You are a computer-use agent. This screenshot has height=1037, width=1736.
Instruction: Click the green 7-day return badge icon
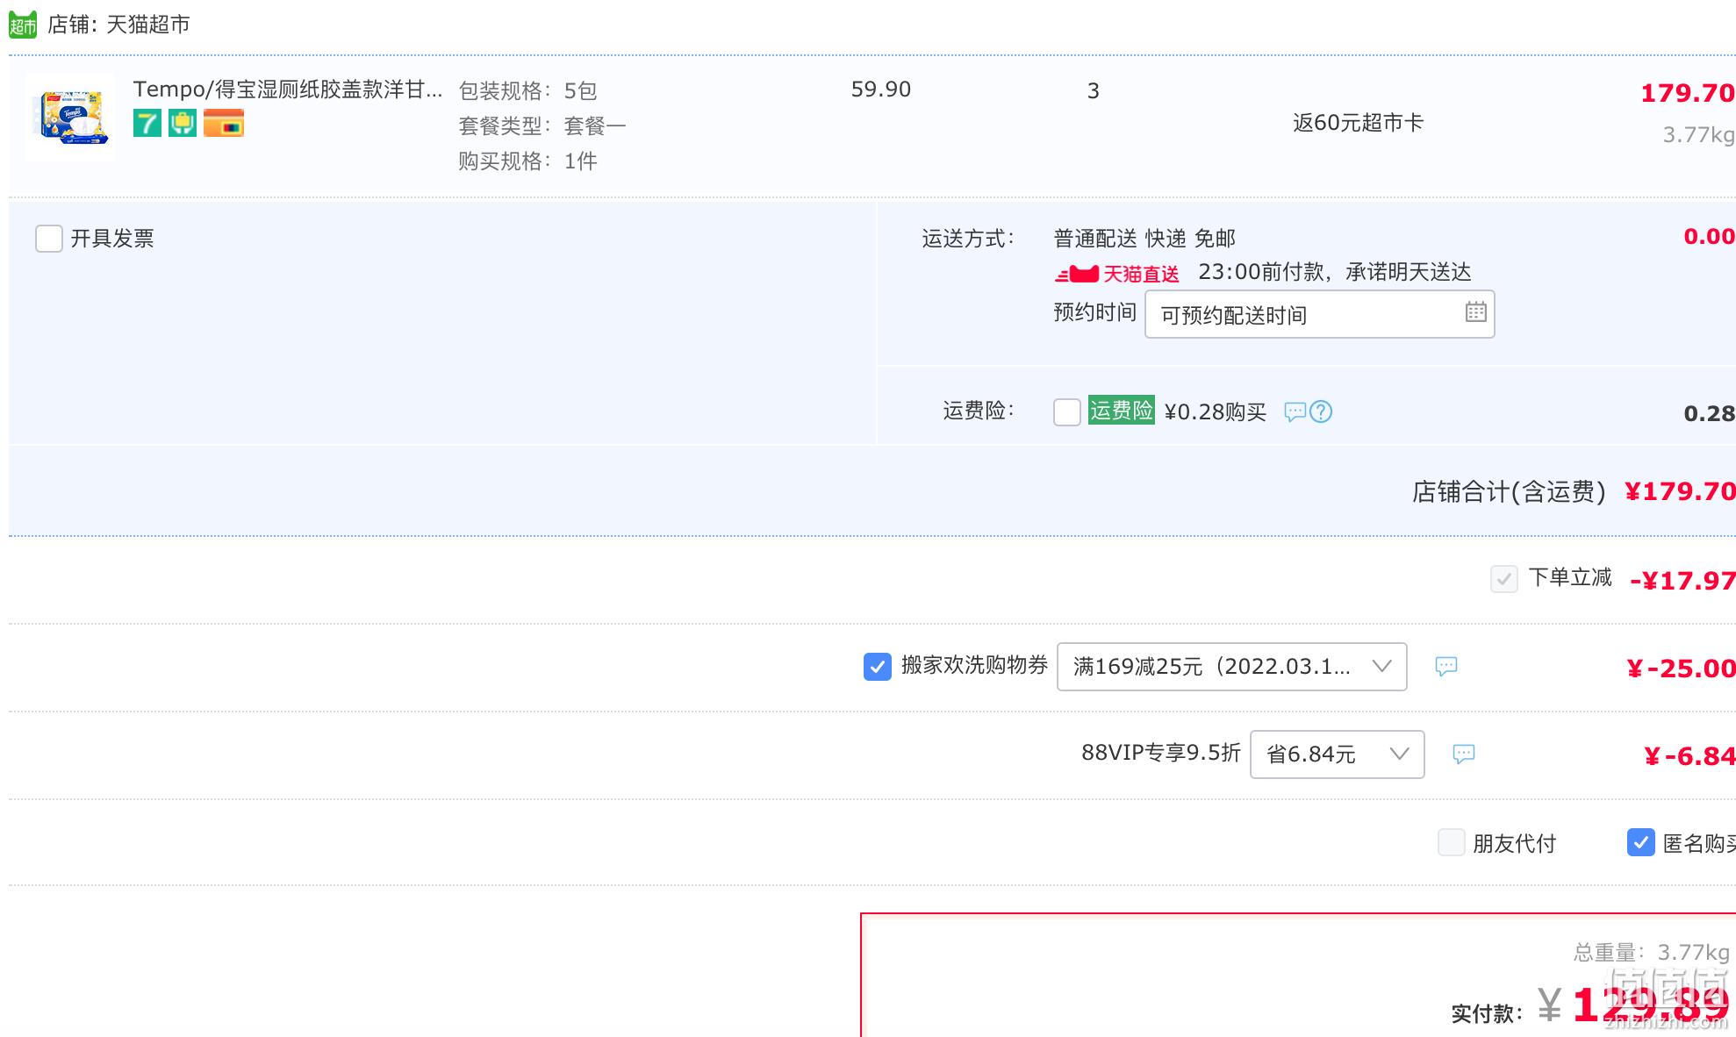click(x=147, y=123)
